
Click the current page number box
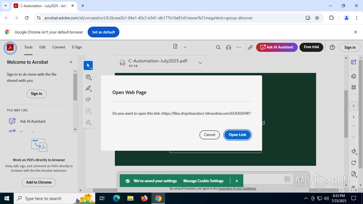coord(353,106)
